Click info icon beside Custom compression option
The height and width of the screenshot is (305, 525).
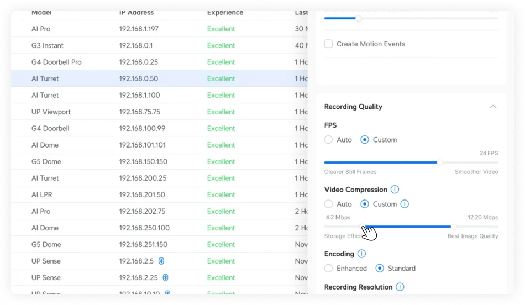tap(405, 204)
